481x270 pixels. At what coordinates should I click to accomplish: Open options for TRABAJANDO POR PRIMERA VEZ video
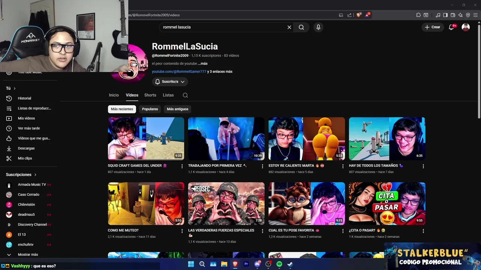pyautogui.click(x=263, y=166)
